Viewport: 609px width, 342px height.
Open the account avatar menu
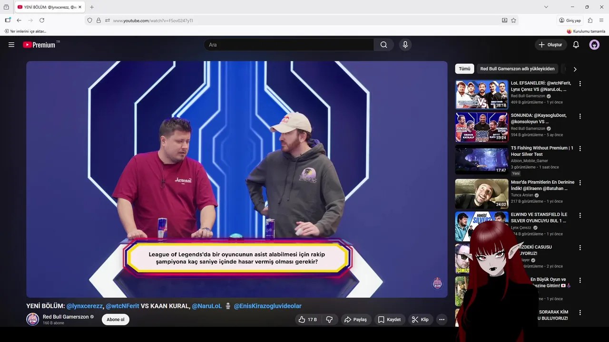(x=594, y=45)
